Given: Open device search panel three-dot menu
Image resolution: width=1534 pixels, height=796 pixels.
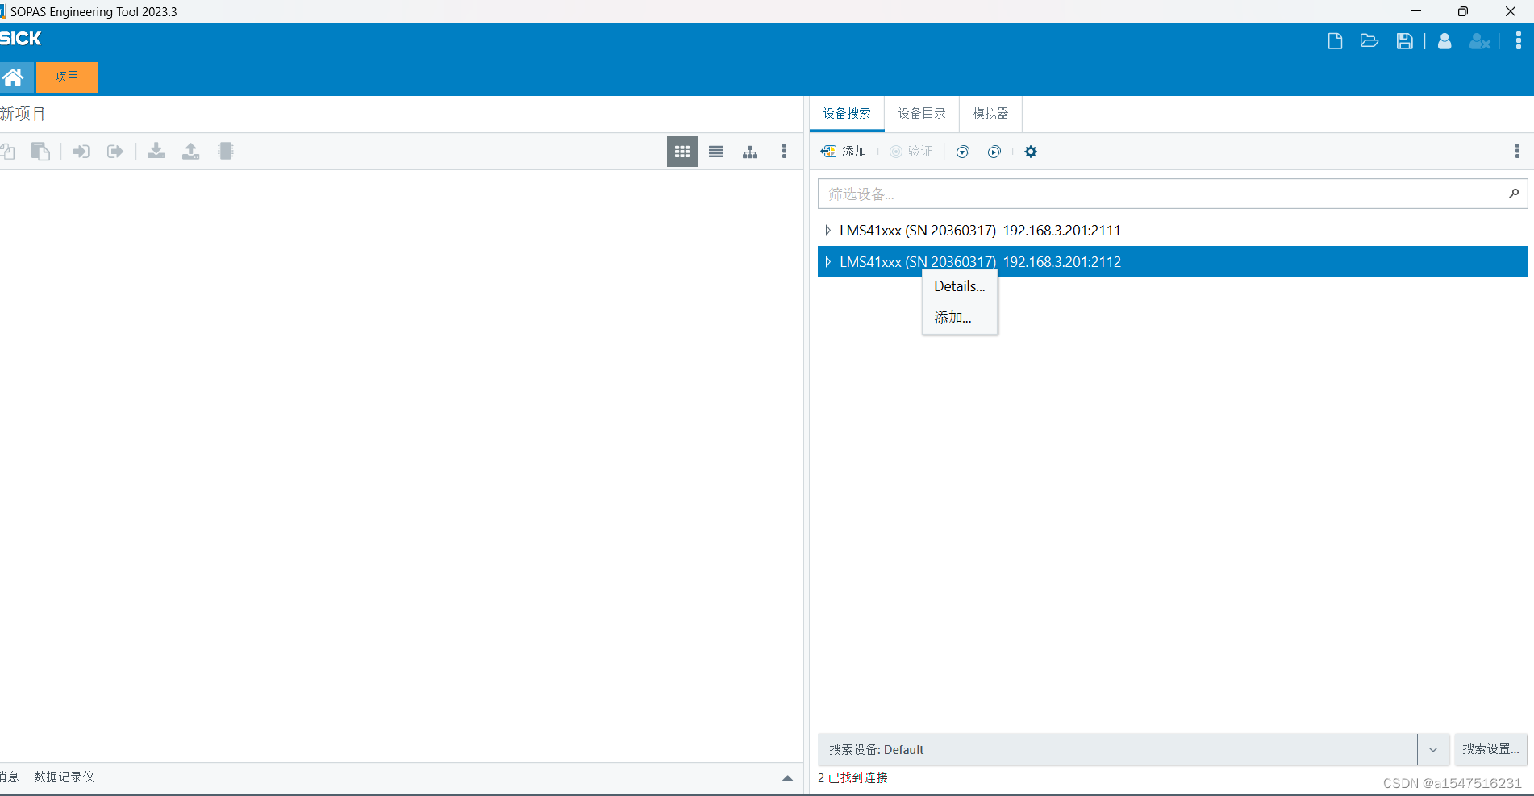Looking at the screenshot, I should coord(1517,152).
